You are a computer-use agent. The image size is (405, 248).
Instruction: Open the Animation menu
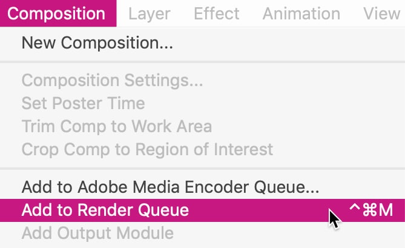pyautogui.click(x=301, y=13)
